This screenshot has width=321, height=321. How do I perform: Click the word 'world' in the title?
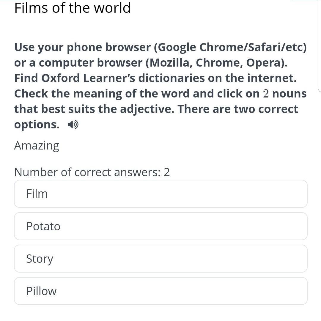pyautogui.click(x=112, y=8)
